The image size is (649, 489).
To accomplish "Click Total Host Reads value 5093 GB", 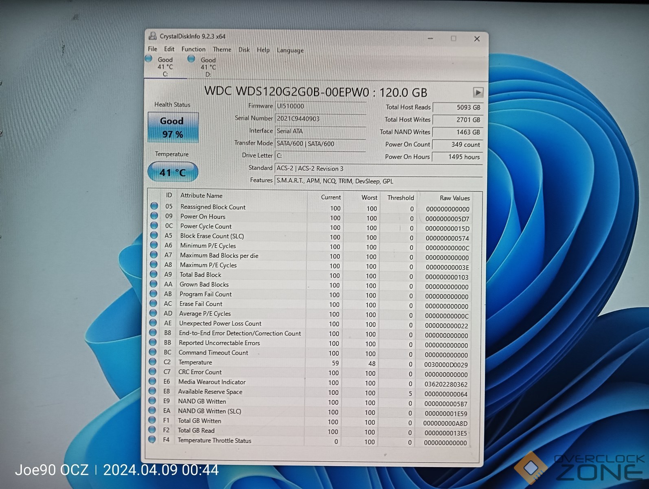I will (x=458, y=108).
